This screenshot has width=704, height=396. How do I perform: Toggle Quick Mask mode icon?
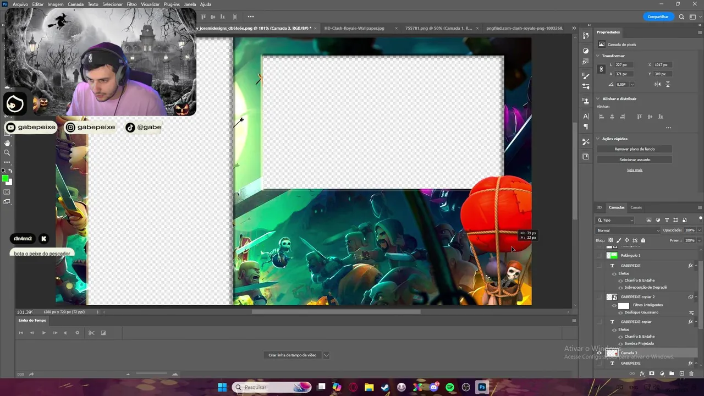7,192
